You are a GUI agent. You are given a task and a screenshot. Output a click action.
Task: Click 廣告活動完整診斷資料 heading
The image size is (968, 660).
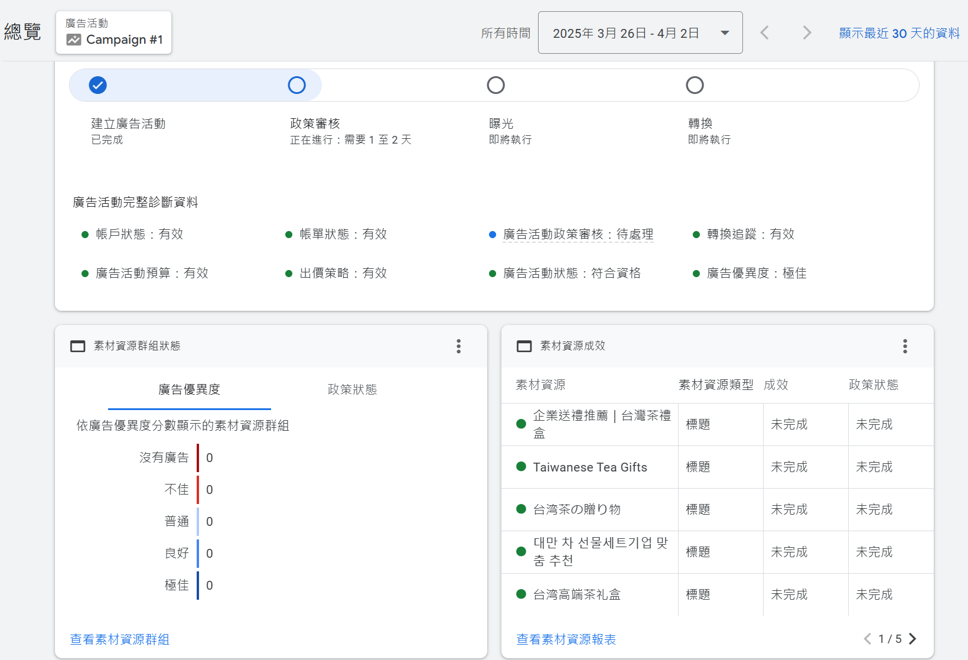coord(135,202)
